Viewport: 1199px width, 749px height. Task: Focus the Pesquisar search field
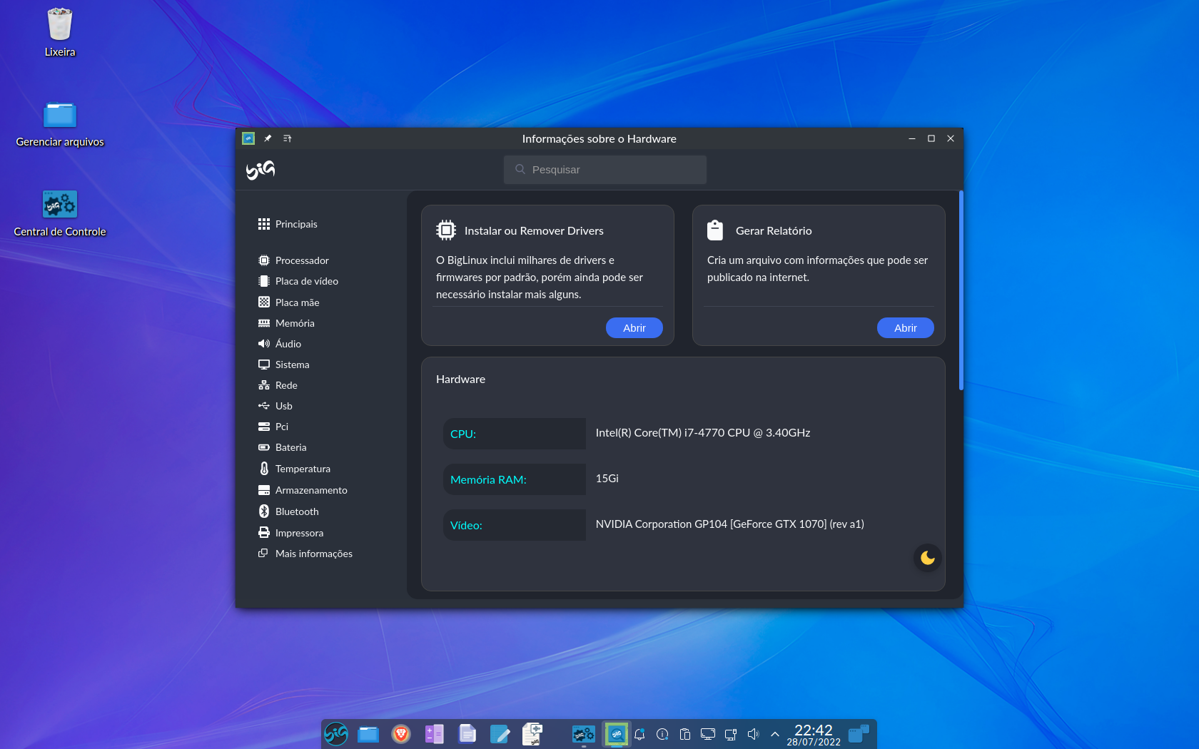point(605,170)
